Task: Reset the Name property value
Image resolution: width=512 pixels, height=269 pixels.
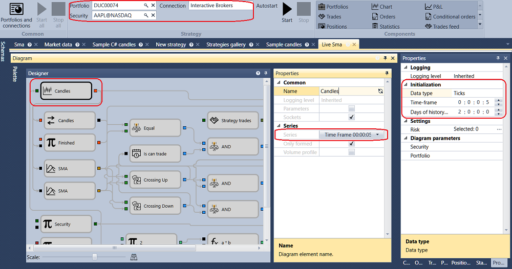Action: [380, 92]
